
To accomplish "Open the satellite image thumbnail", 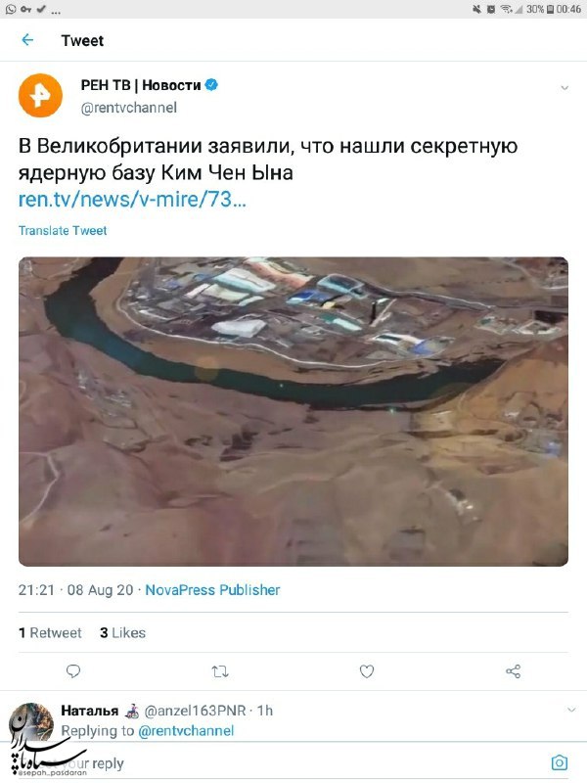I will (293, 411).
